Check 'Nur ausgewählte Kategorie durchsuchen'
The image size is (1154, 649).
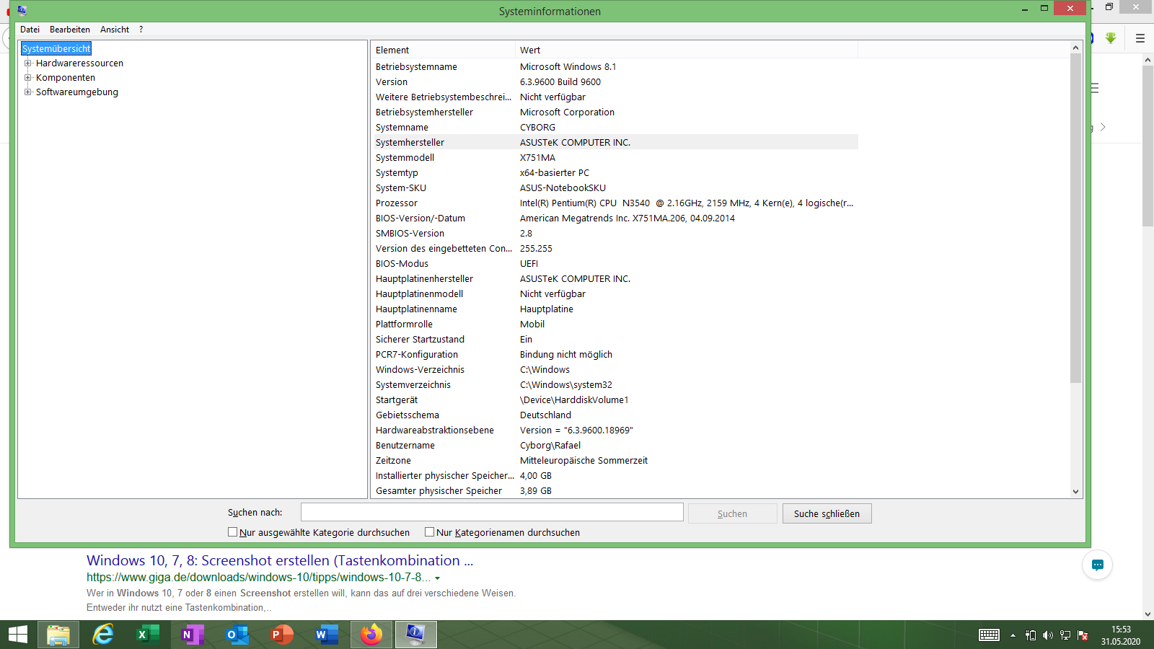(x=232, y=532)
